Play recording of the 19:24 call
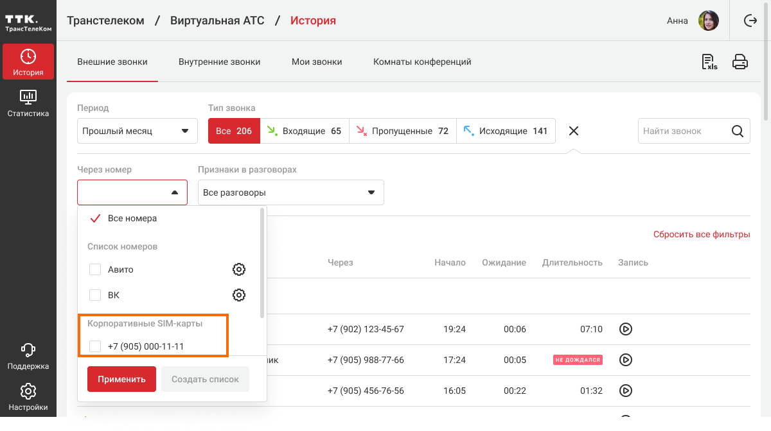Image resolution: width=771 pixels, height=431 pixels. coord(625,329)
